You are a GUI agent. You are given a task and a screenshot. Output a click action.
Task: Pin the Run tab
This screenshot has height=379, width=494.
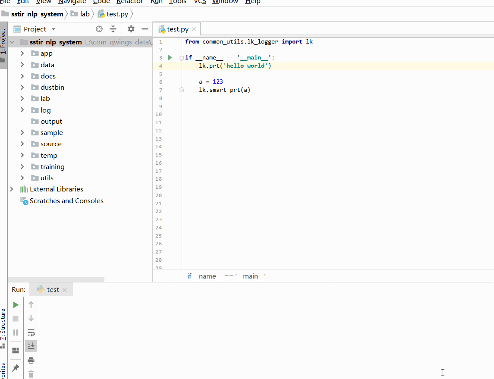[x=16, y=368]
